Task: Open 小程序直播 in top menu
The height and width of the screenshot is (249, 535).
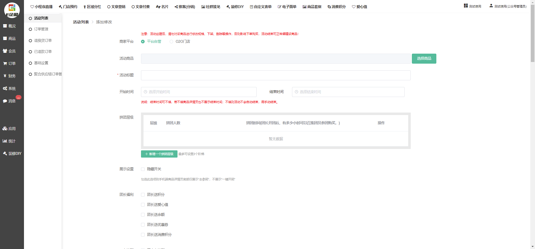Action: point(42,7)
